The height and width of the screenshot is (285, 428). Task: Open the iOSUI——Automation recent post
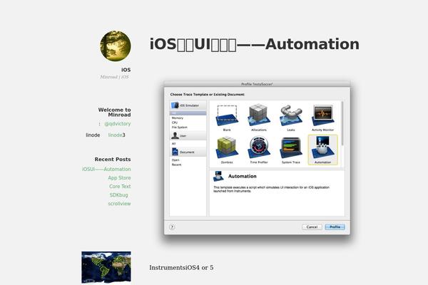click(x=106, y=169)
